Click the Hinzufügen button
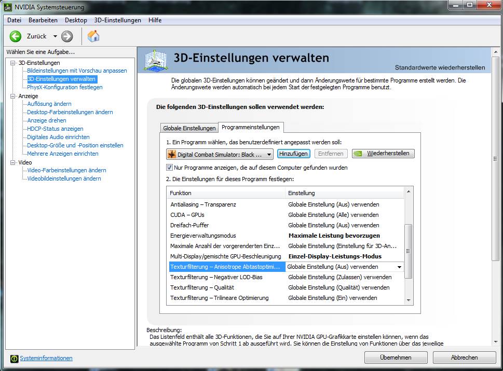This screenshot has height=371, width=503. 293,154
